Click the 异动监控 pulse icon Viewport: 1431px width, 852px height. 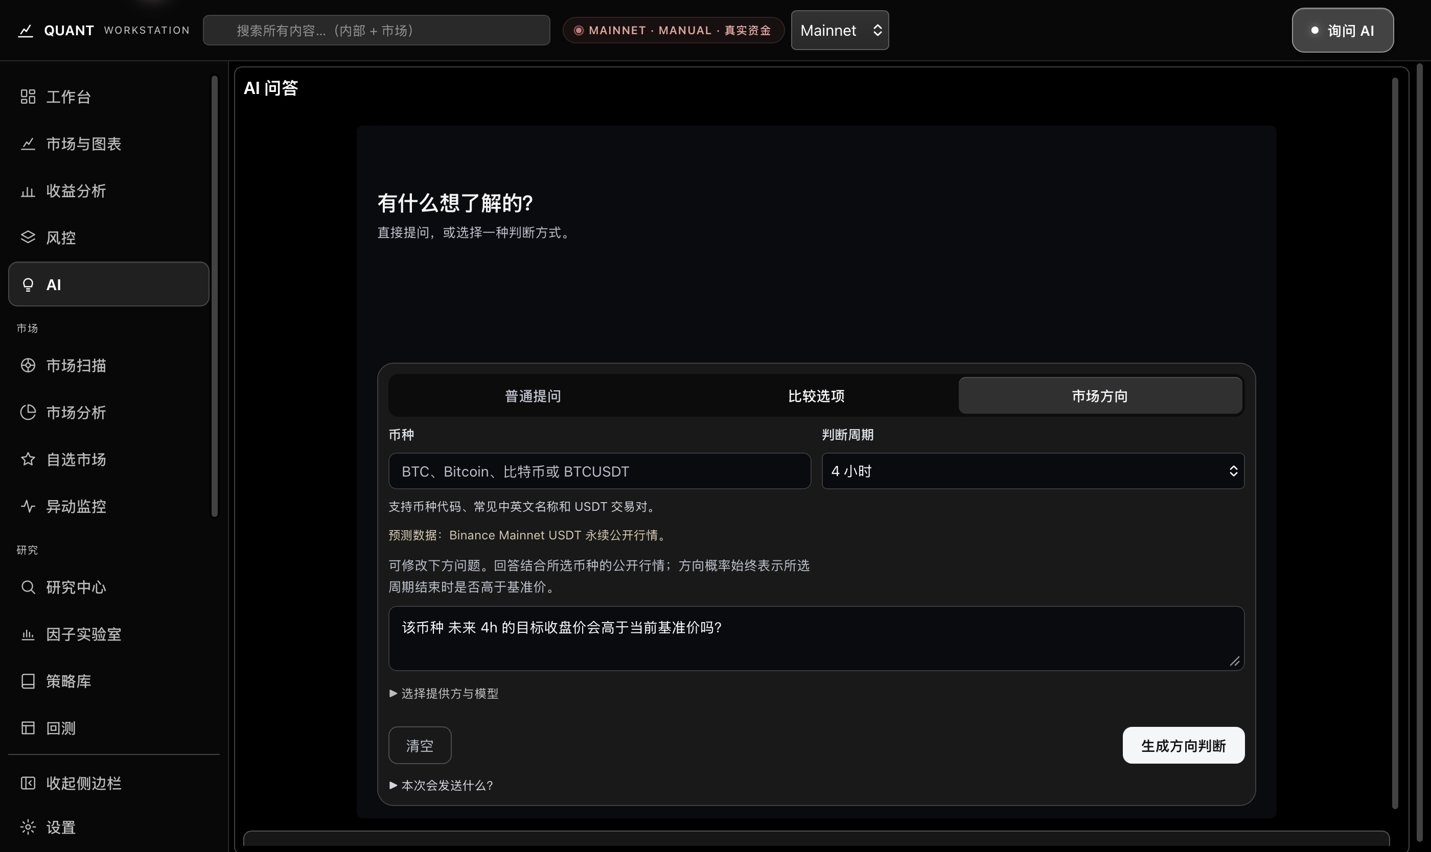[28, 506]
